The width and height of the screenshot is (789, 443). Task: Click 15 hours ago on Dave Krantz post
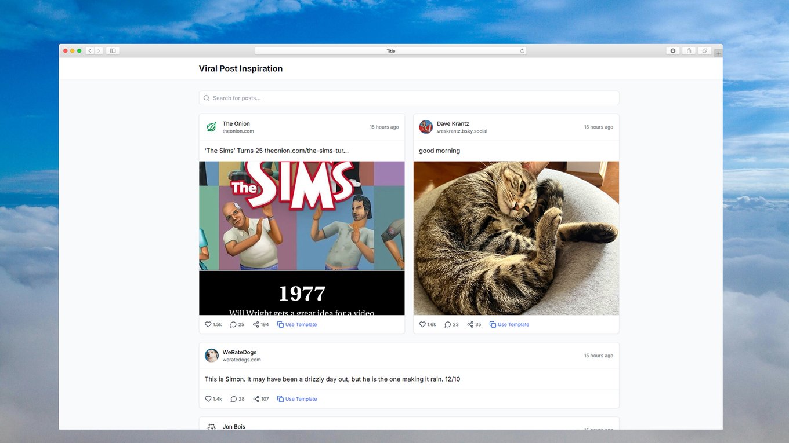[599, 127]
